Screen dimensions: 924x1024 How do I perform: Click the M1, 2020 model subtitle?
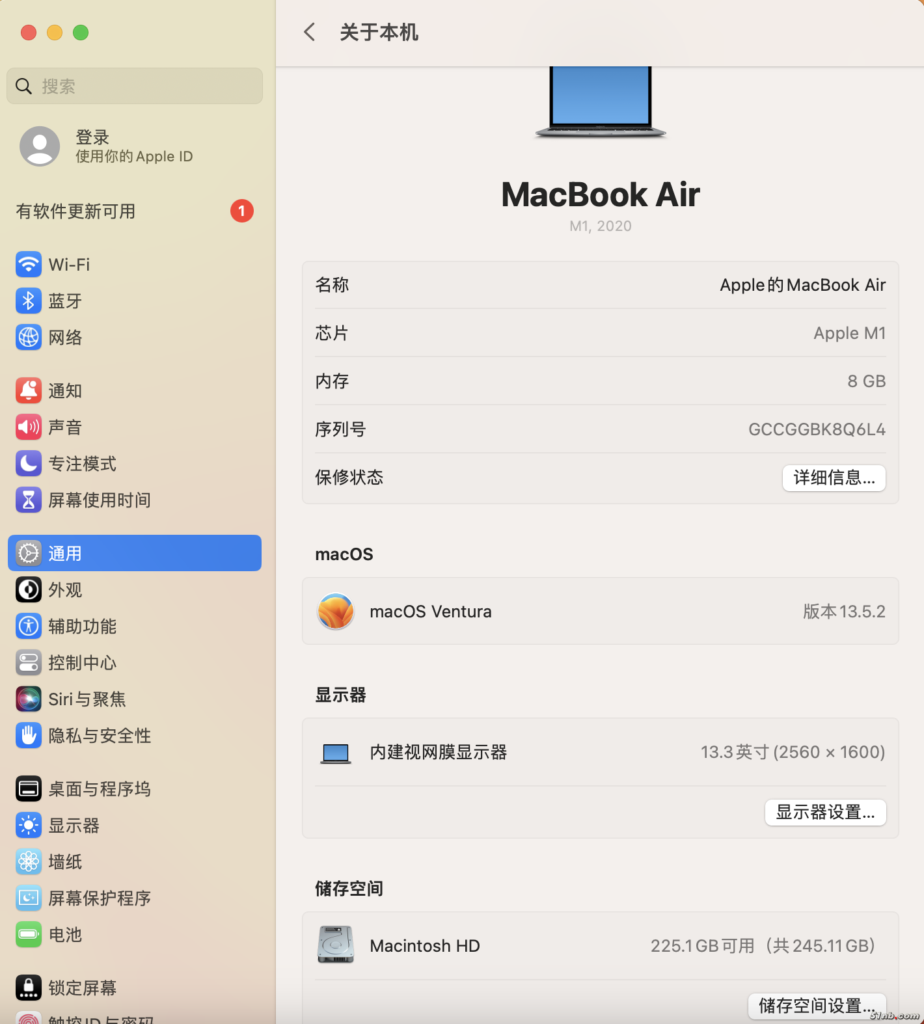click(601, 226)
